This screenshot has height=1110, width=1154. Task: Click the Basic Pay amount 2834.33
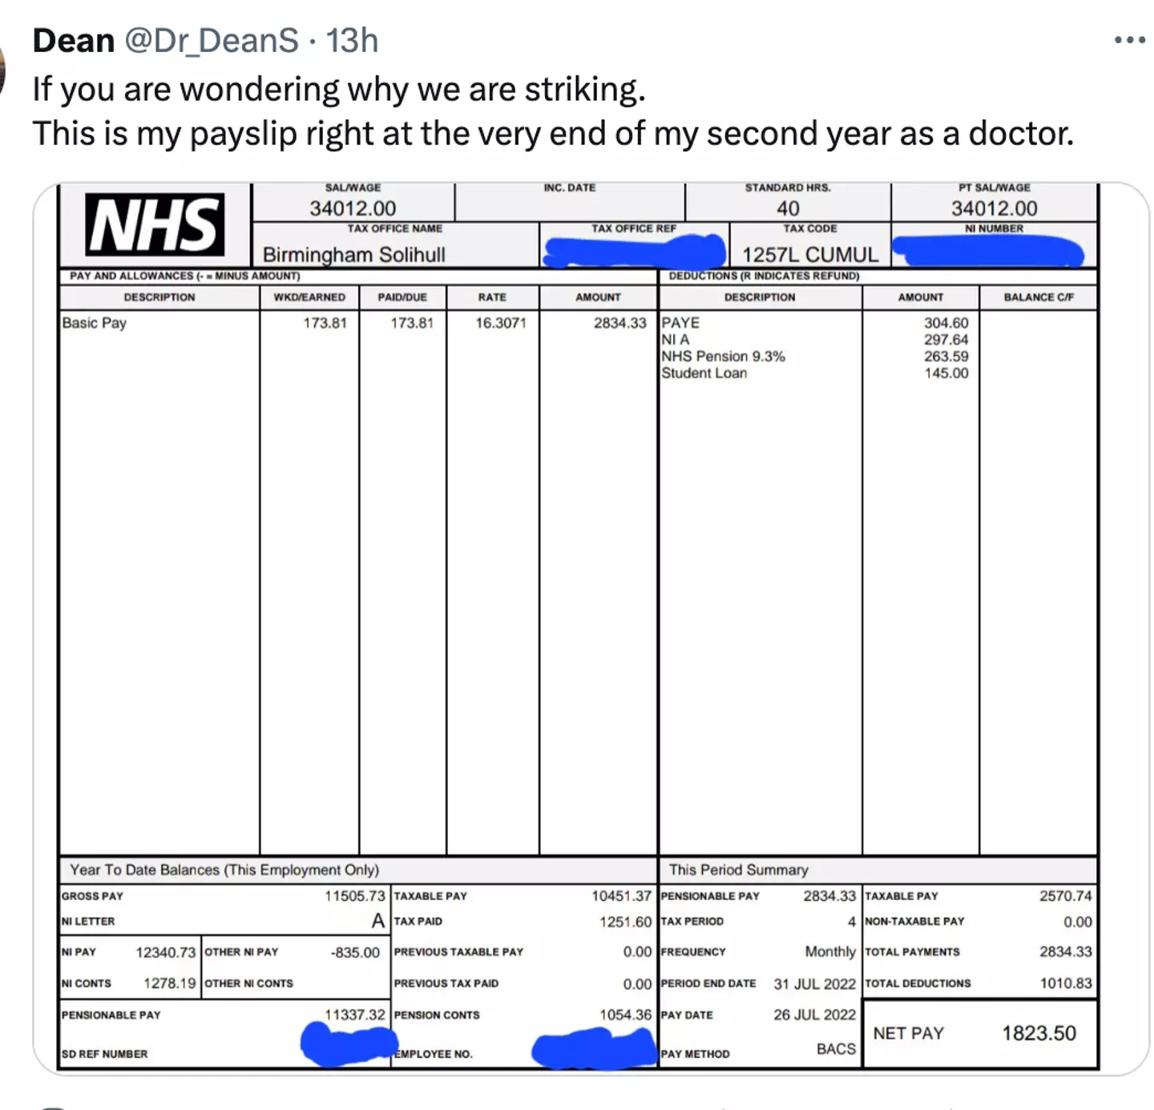tap(619, 323)
